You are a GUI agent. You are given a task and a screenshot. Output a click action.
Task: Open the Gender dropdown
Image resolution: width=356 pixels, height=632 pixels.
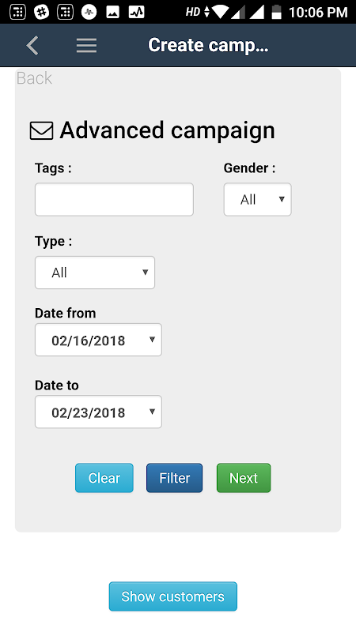click(x=258, y=200)
